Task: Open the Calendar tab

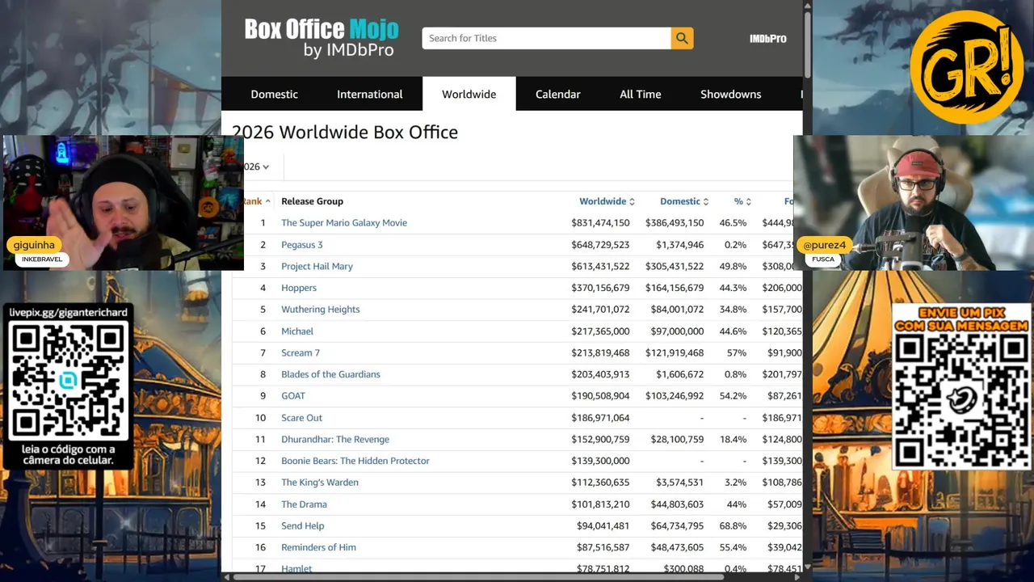Action: (x=557, y=94)
